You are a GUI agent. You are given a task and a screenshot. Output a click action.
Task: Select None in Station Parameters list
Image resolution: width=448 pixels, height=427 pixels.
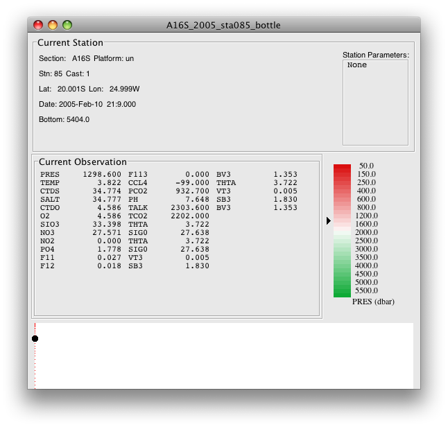click(357, 65)
